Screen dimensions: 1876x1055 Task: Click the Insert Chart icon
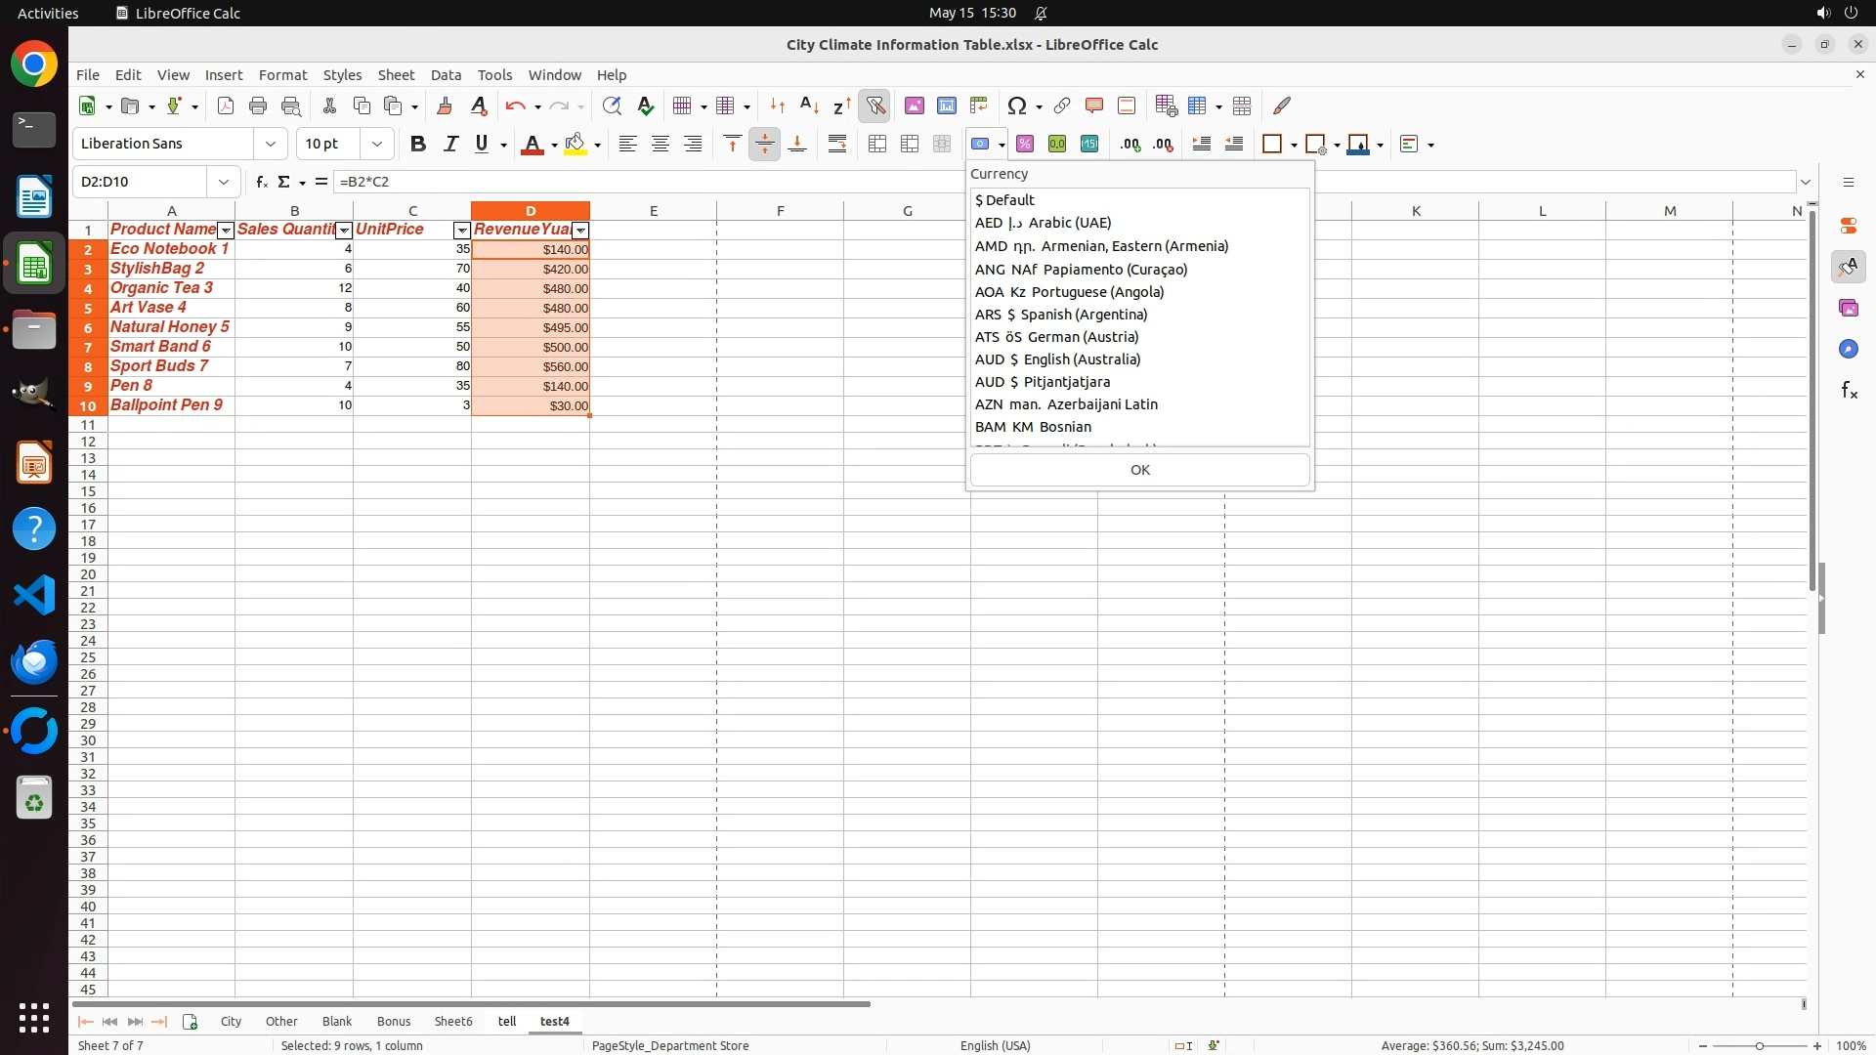coord(946,105)
